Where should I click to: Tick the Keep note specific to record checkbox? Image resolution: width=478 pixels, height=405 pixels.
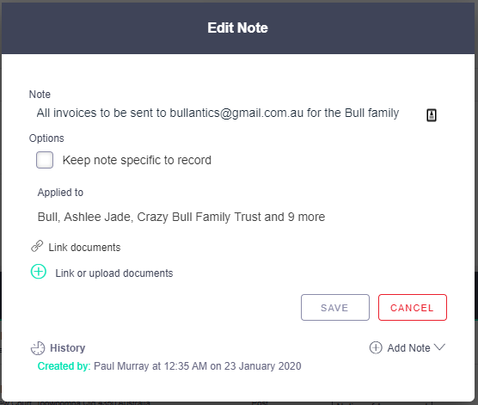pos(45,160)
